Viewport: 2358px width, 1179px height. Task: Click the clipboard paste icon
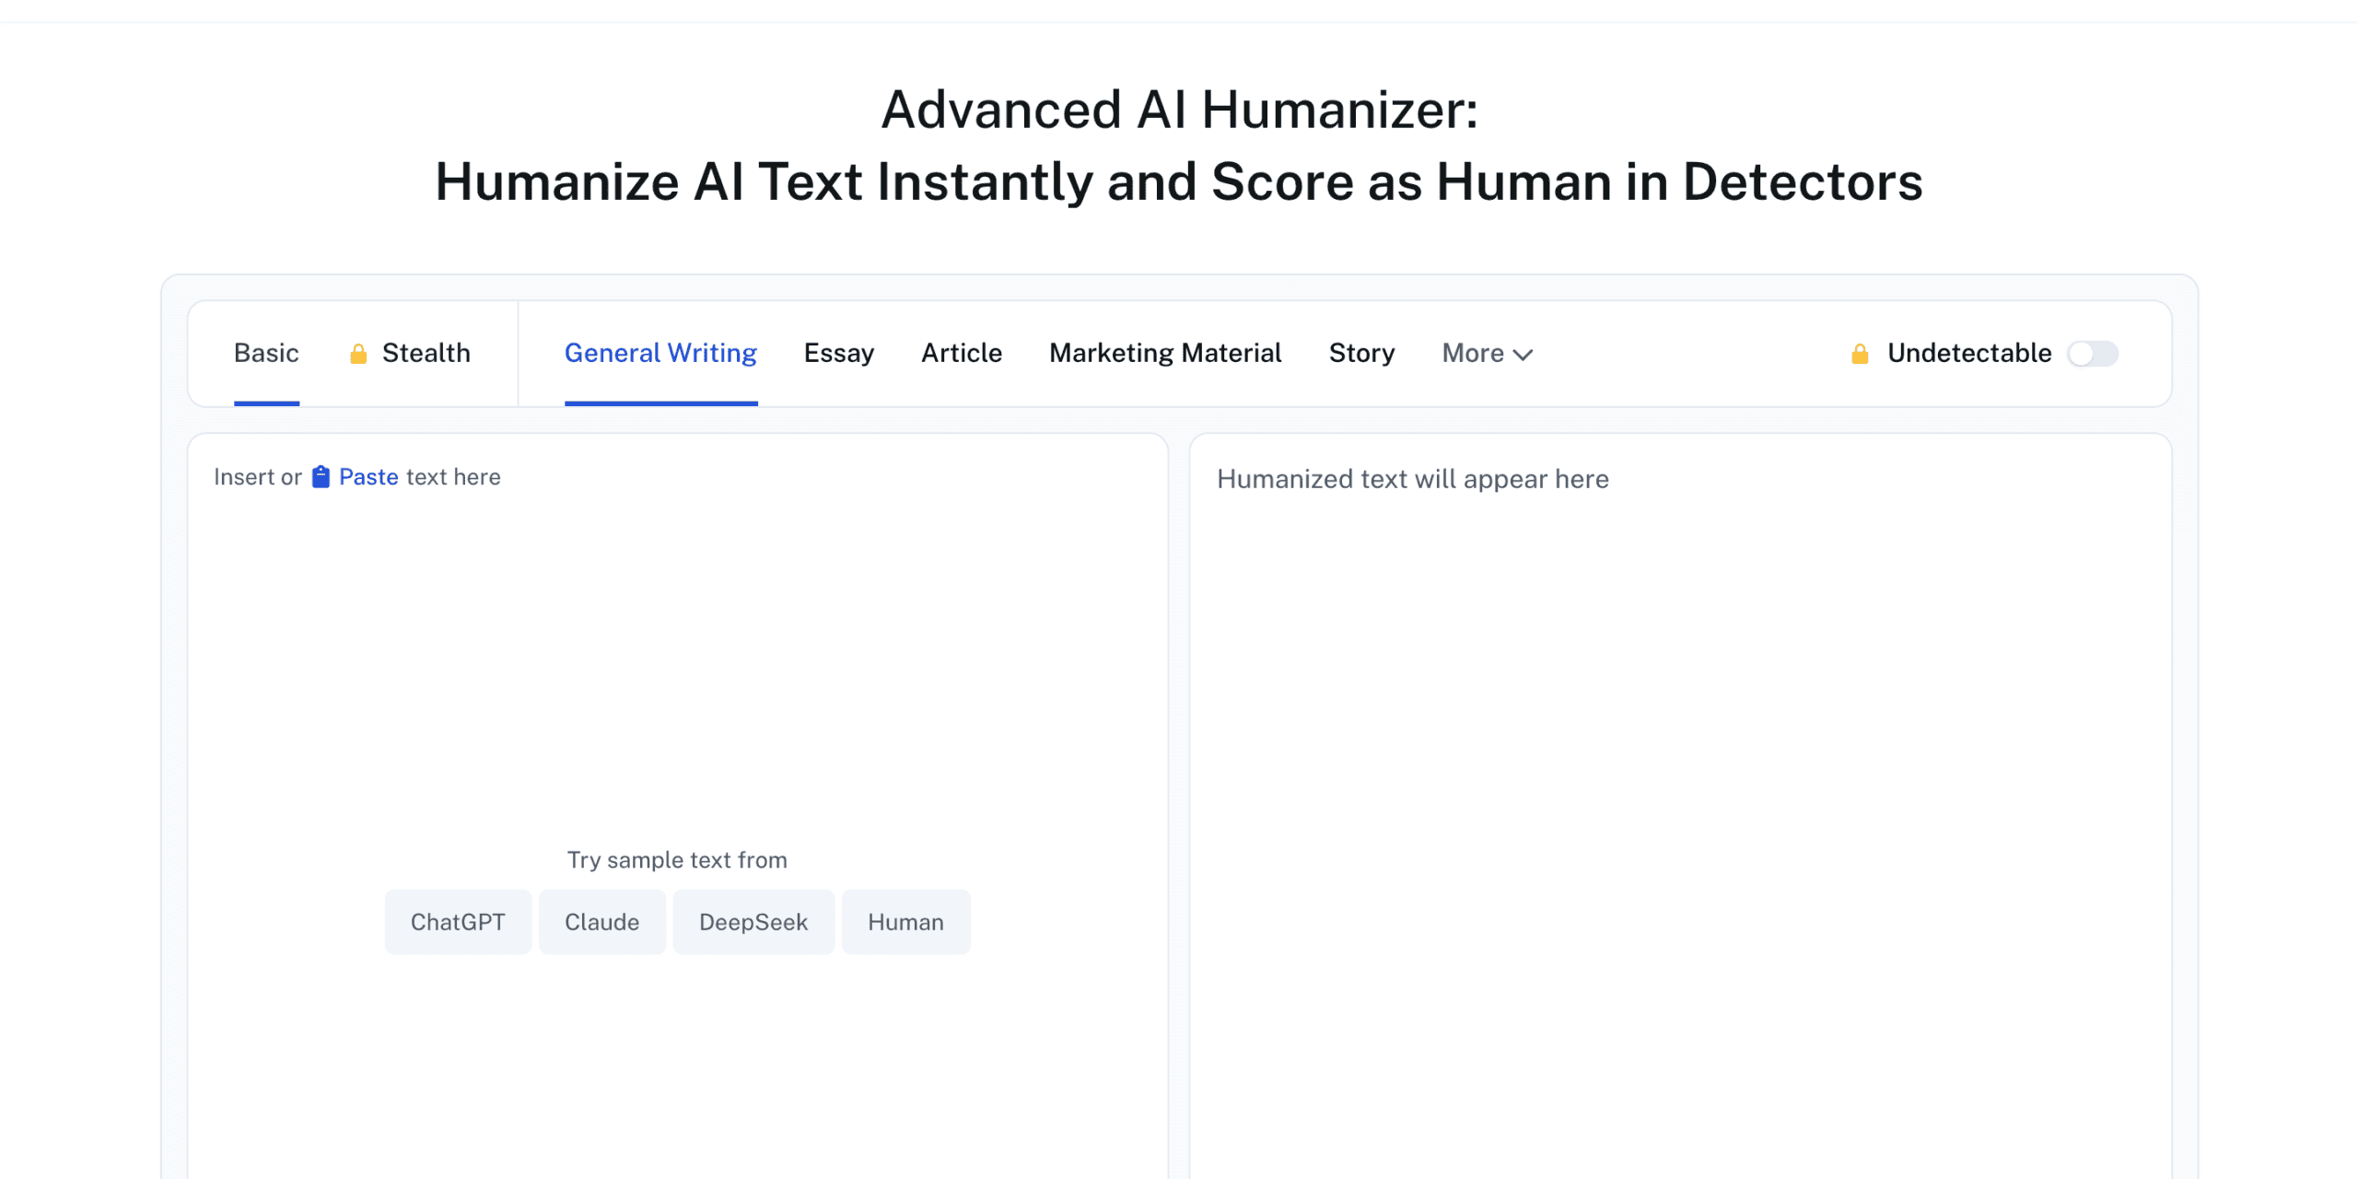(x=321, y=476)
